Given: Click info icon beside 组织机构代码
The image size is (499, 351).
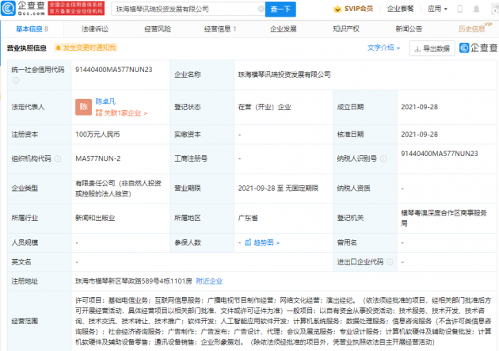Looking at the screenshot, I should pos(58,158).
